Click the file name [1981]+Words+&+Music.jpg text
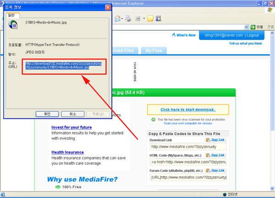This screenshot has width=275, height=198. [46, 22]
